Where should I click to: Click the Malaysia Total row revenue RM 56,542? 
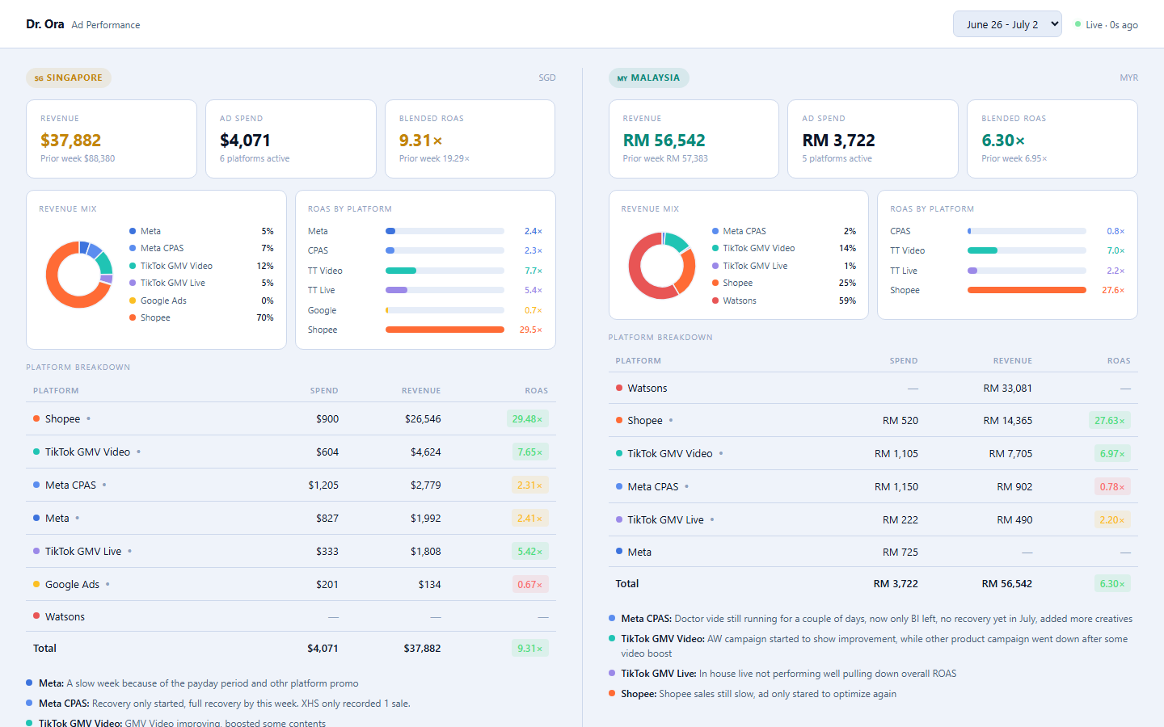tap(1007, 583)
